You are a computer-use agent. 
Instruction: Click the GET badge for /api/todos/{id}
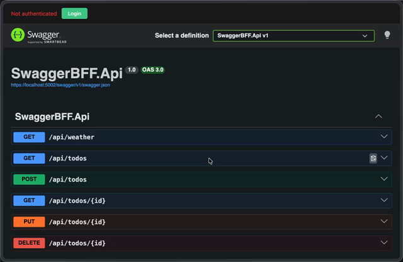(x=29, y=200)
